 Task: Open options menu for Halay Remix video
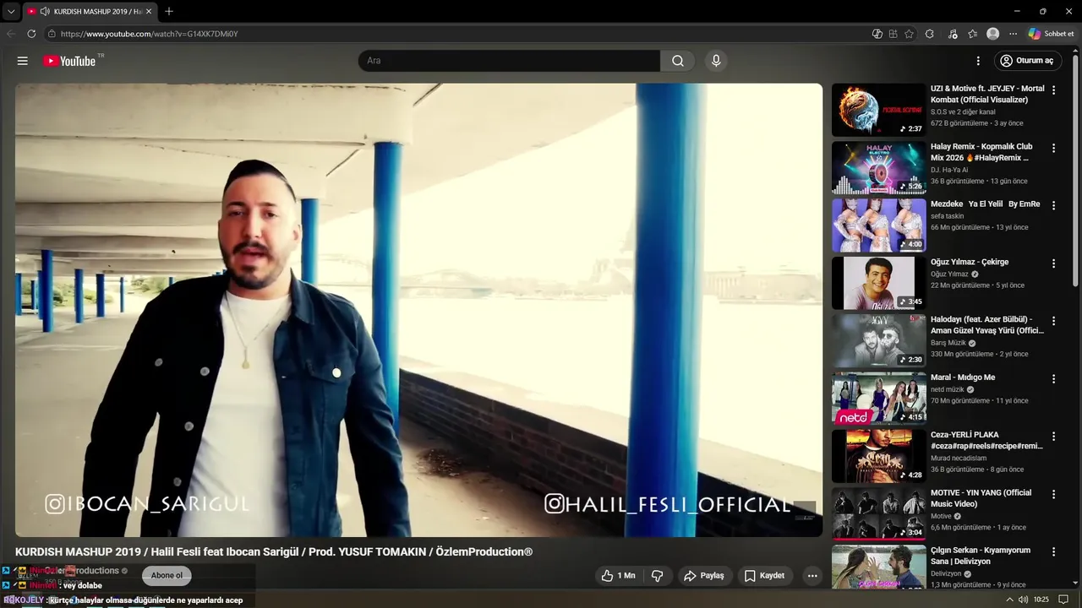click(x=1053, y=148)
